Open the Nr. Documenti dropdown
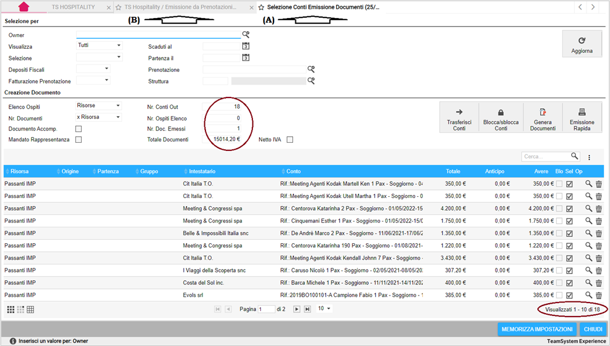Viewport: 610px width, 346px height. pos(99,117)
